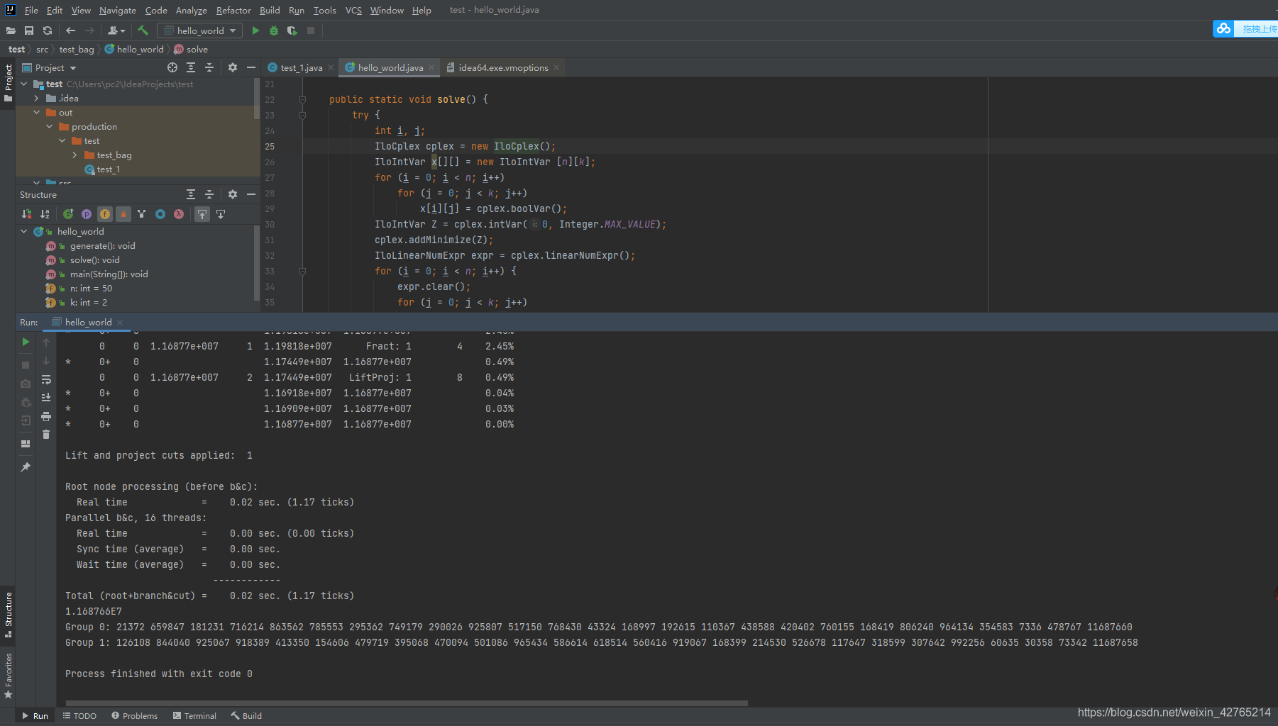Open the Project view selector dropdown
Image resolution: width=1278 pixels, height=726 pixels.
click(x=49, y=67)
